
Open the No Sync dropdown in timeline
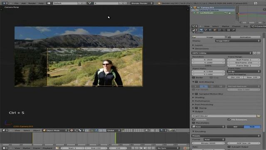click(x=168, y=148)
